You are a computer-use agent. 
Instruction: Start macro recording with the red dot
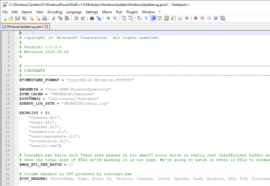click(x=196, y=18)
